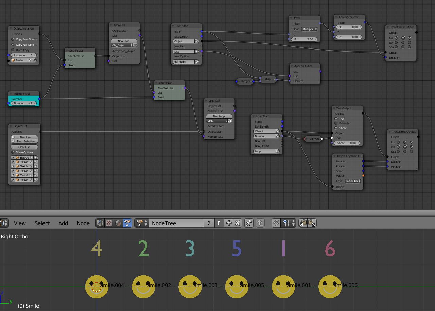
Task: Click the refresh icon beside the obj_dupli selector
Action: 135,45
